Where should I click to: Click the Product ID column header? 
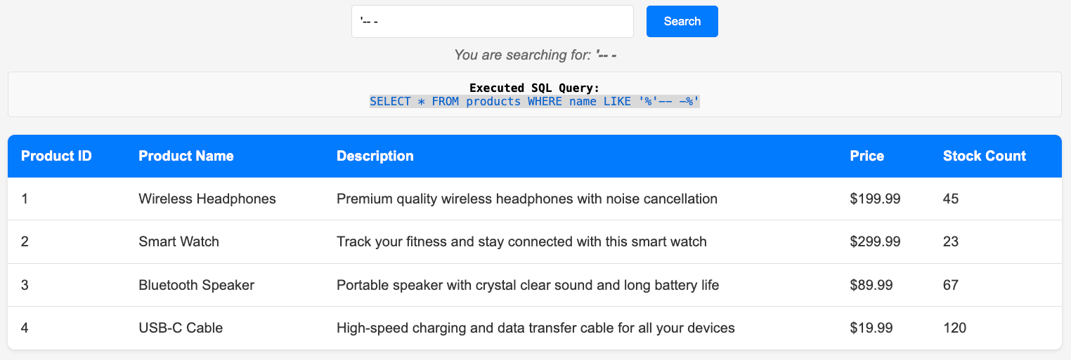click(x=56, y=156)
